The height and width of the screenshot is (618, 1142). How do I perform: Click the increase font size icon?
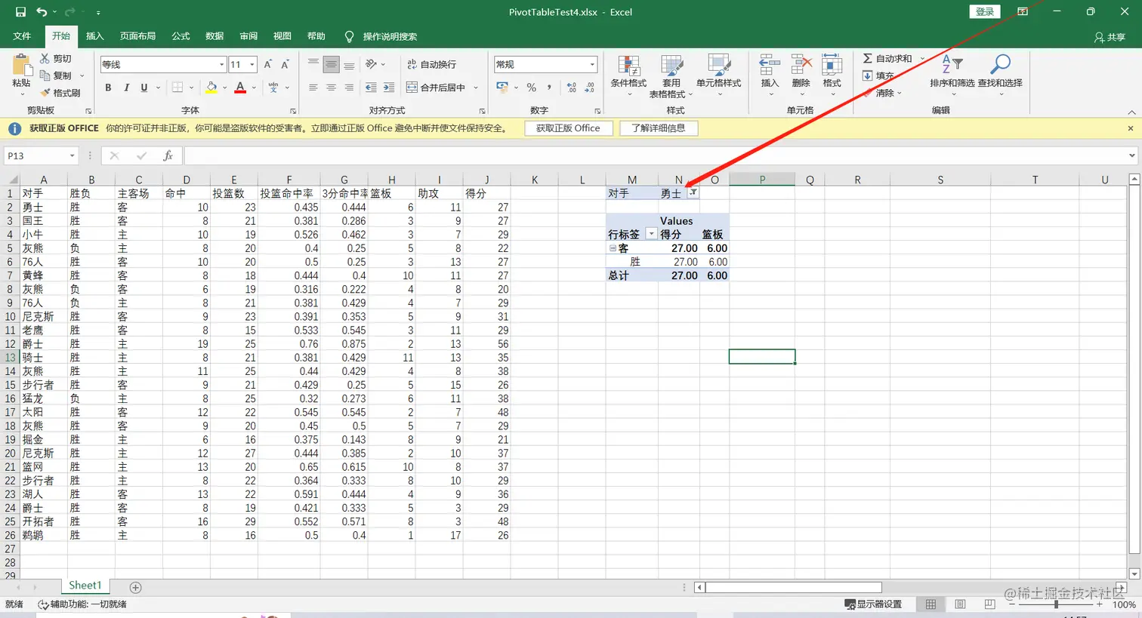click(x=268, y=65)
